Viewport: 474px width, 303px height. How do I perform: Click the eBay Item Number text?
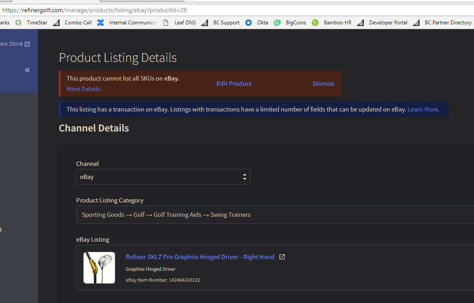tap(163, 280)
